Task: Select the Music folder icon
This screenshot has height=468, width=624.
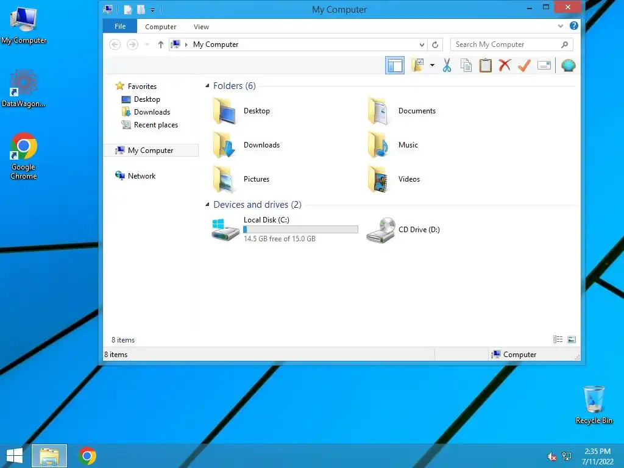Action: [x=378, y=145]
